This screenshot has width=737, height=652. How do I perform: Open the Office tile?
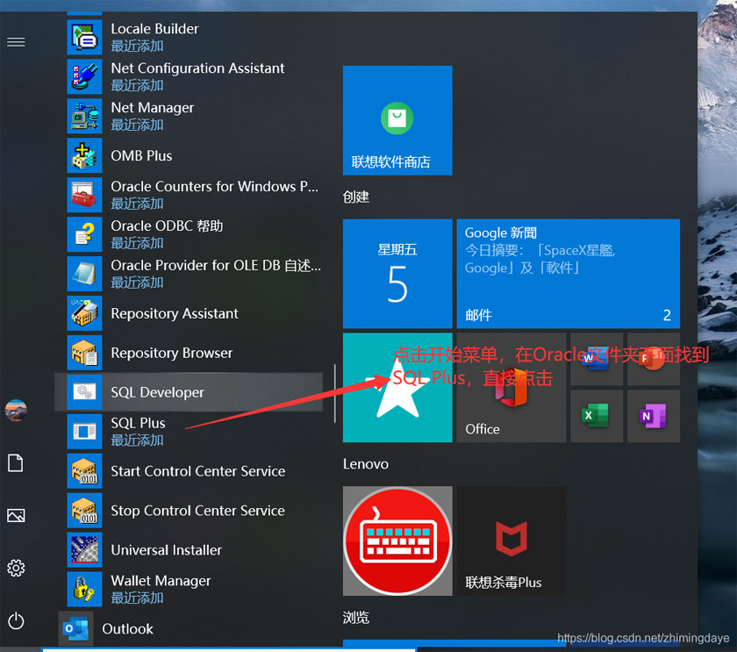coord(511,387)
